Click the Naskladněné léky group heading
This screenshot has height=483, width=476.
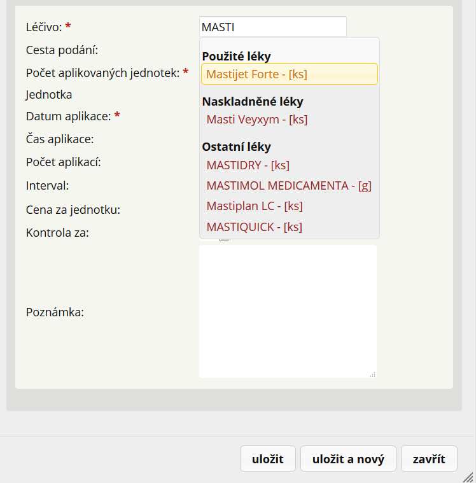253,102
